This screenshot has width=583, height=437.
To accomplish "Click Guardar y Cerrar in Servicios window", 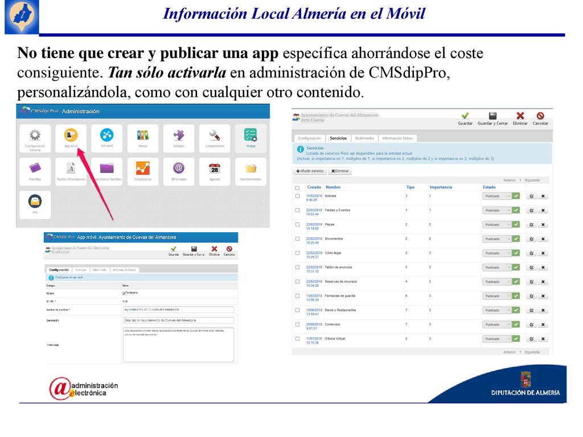I will (x=492, y=119).
